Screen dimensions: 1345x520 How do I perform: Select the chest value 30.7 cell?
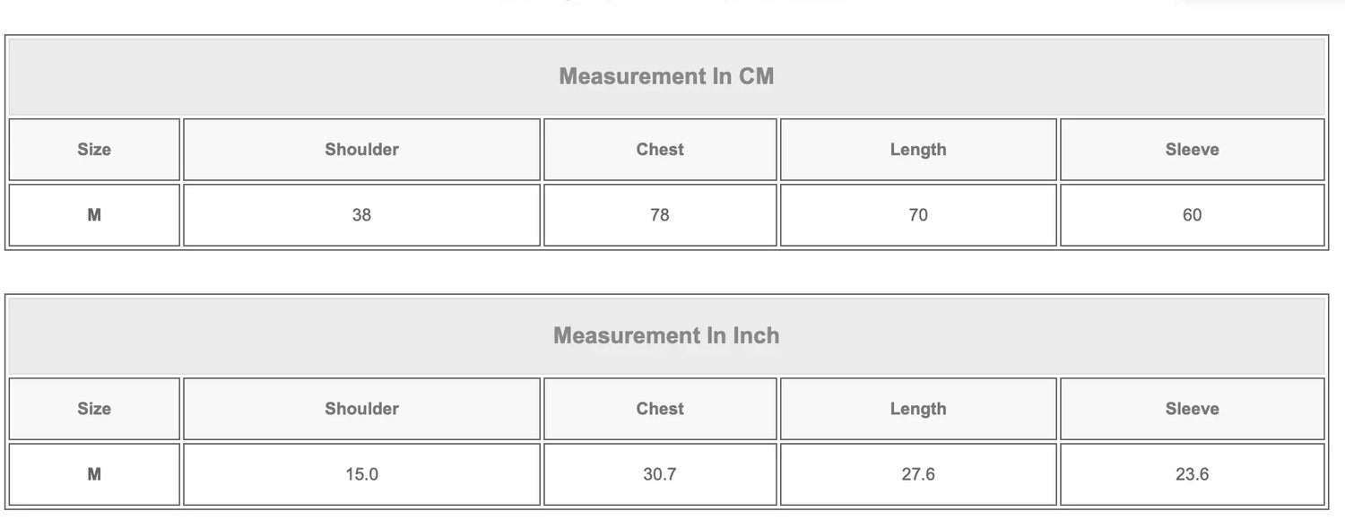tap(660, 474)
